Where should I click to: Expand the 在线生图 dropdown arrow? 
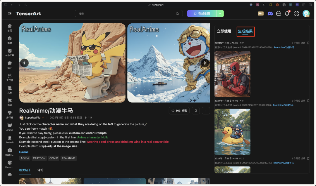(x=220, y=13)
